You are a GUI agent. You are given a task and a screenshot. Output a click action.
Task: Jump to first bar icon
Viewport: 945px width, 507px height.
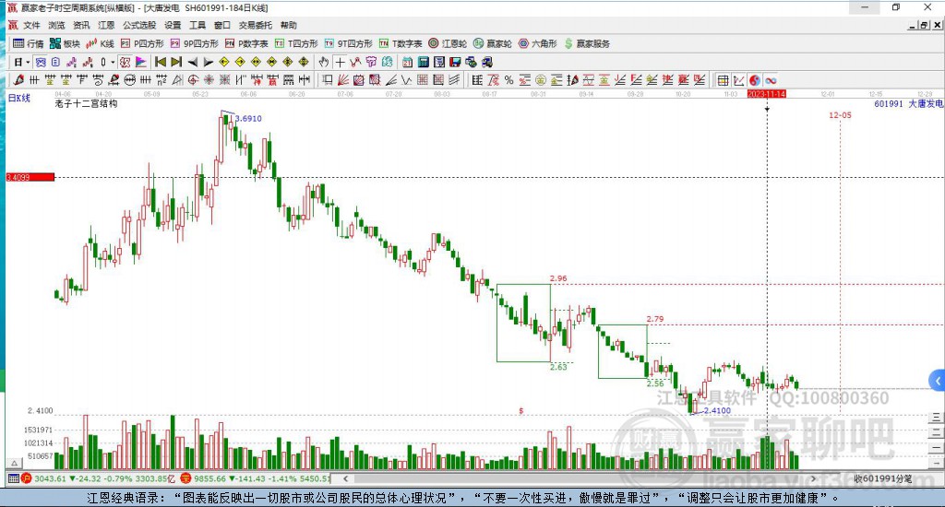pyautogui.click(x=161, y=62)
